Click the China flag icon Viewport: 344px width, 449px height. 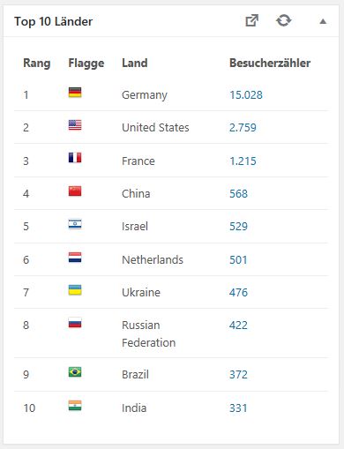click(75, 191)
